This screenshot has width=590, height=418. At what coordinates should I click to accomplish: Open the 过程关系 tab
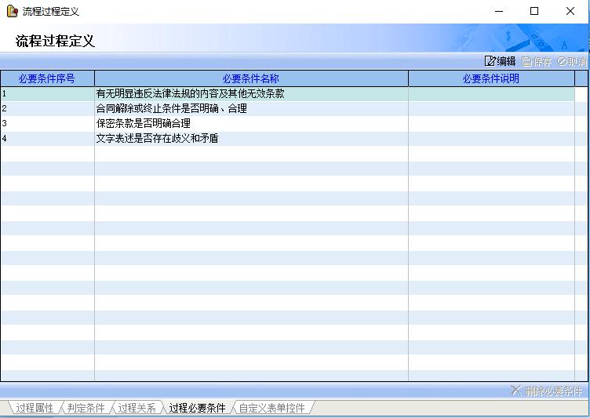pos(137,408)
